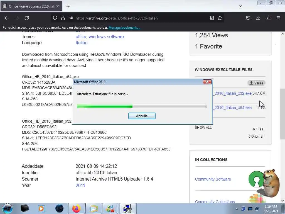Expand the list all tabs chevron
Viewport: 285px width, 214px height.
coord(240,6)
